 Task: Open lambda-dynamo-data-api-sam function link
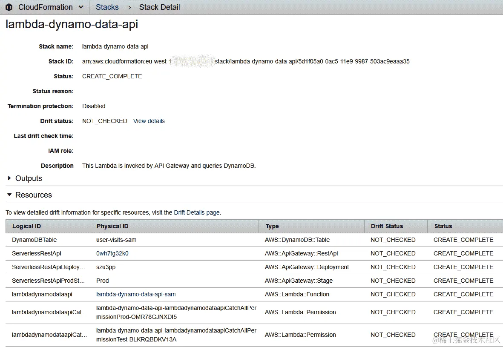coord(136,294)
